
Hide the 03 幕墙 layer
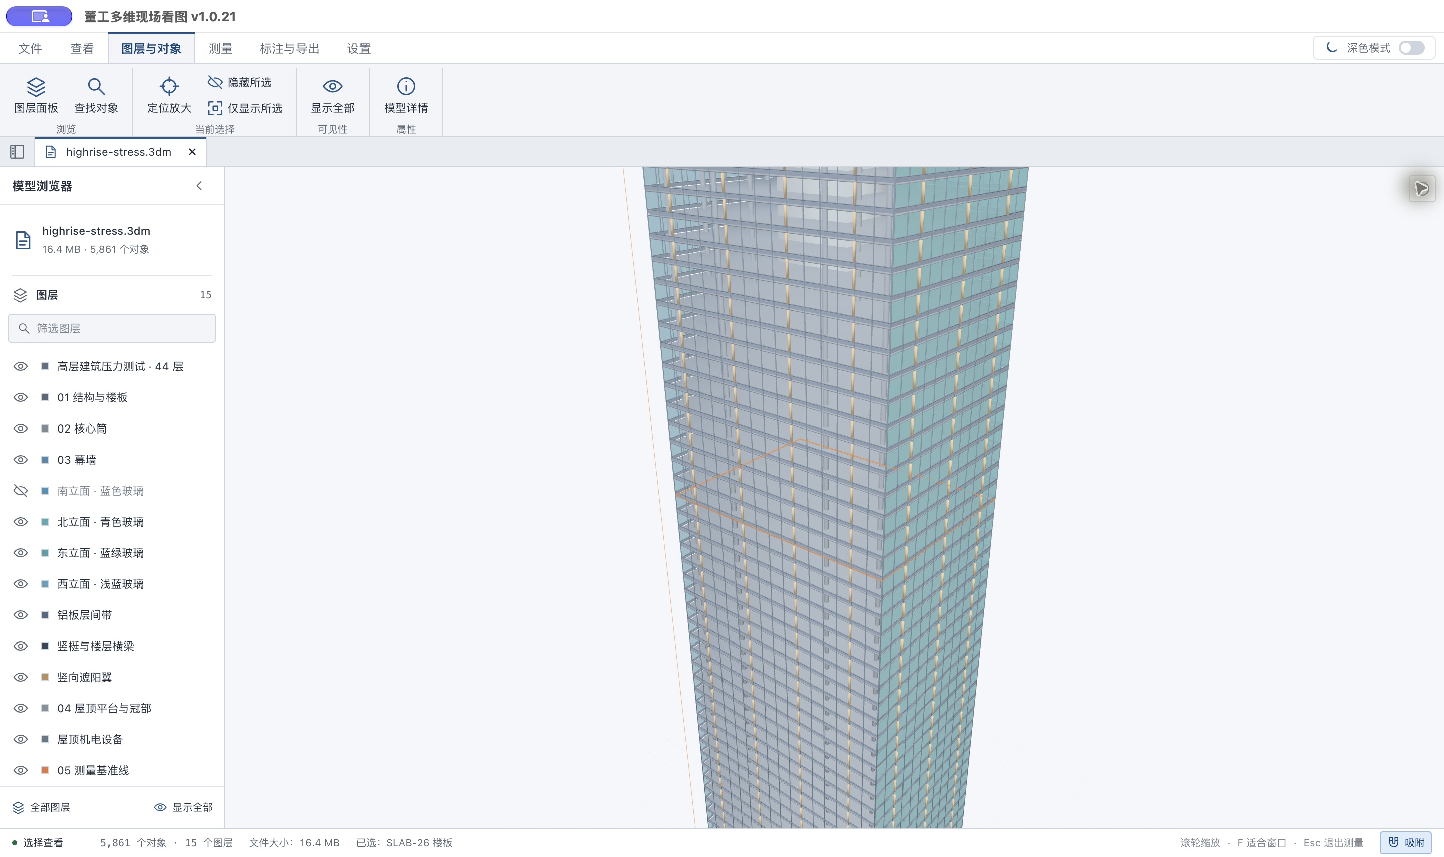(x=21, y=460)
